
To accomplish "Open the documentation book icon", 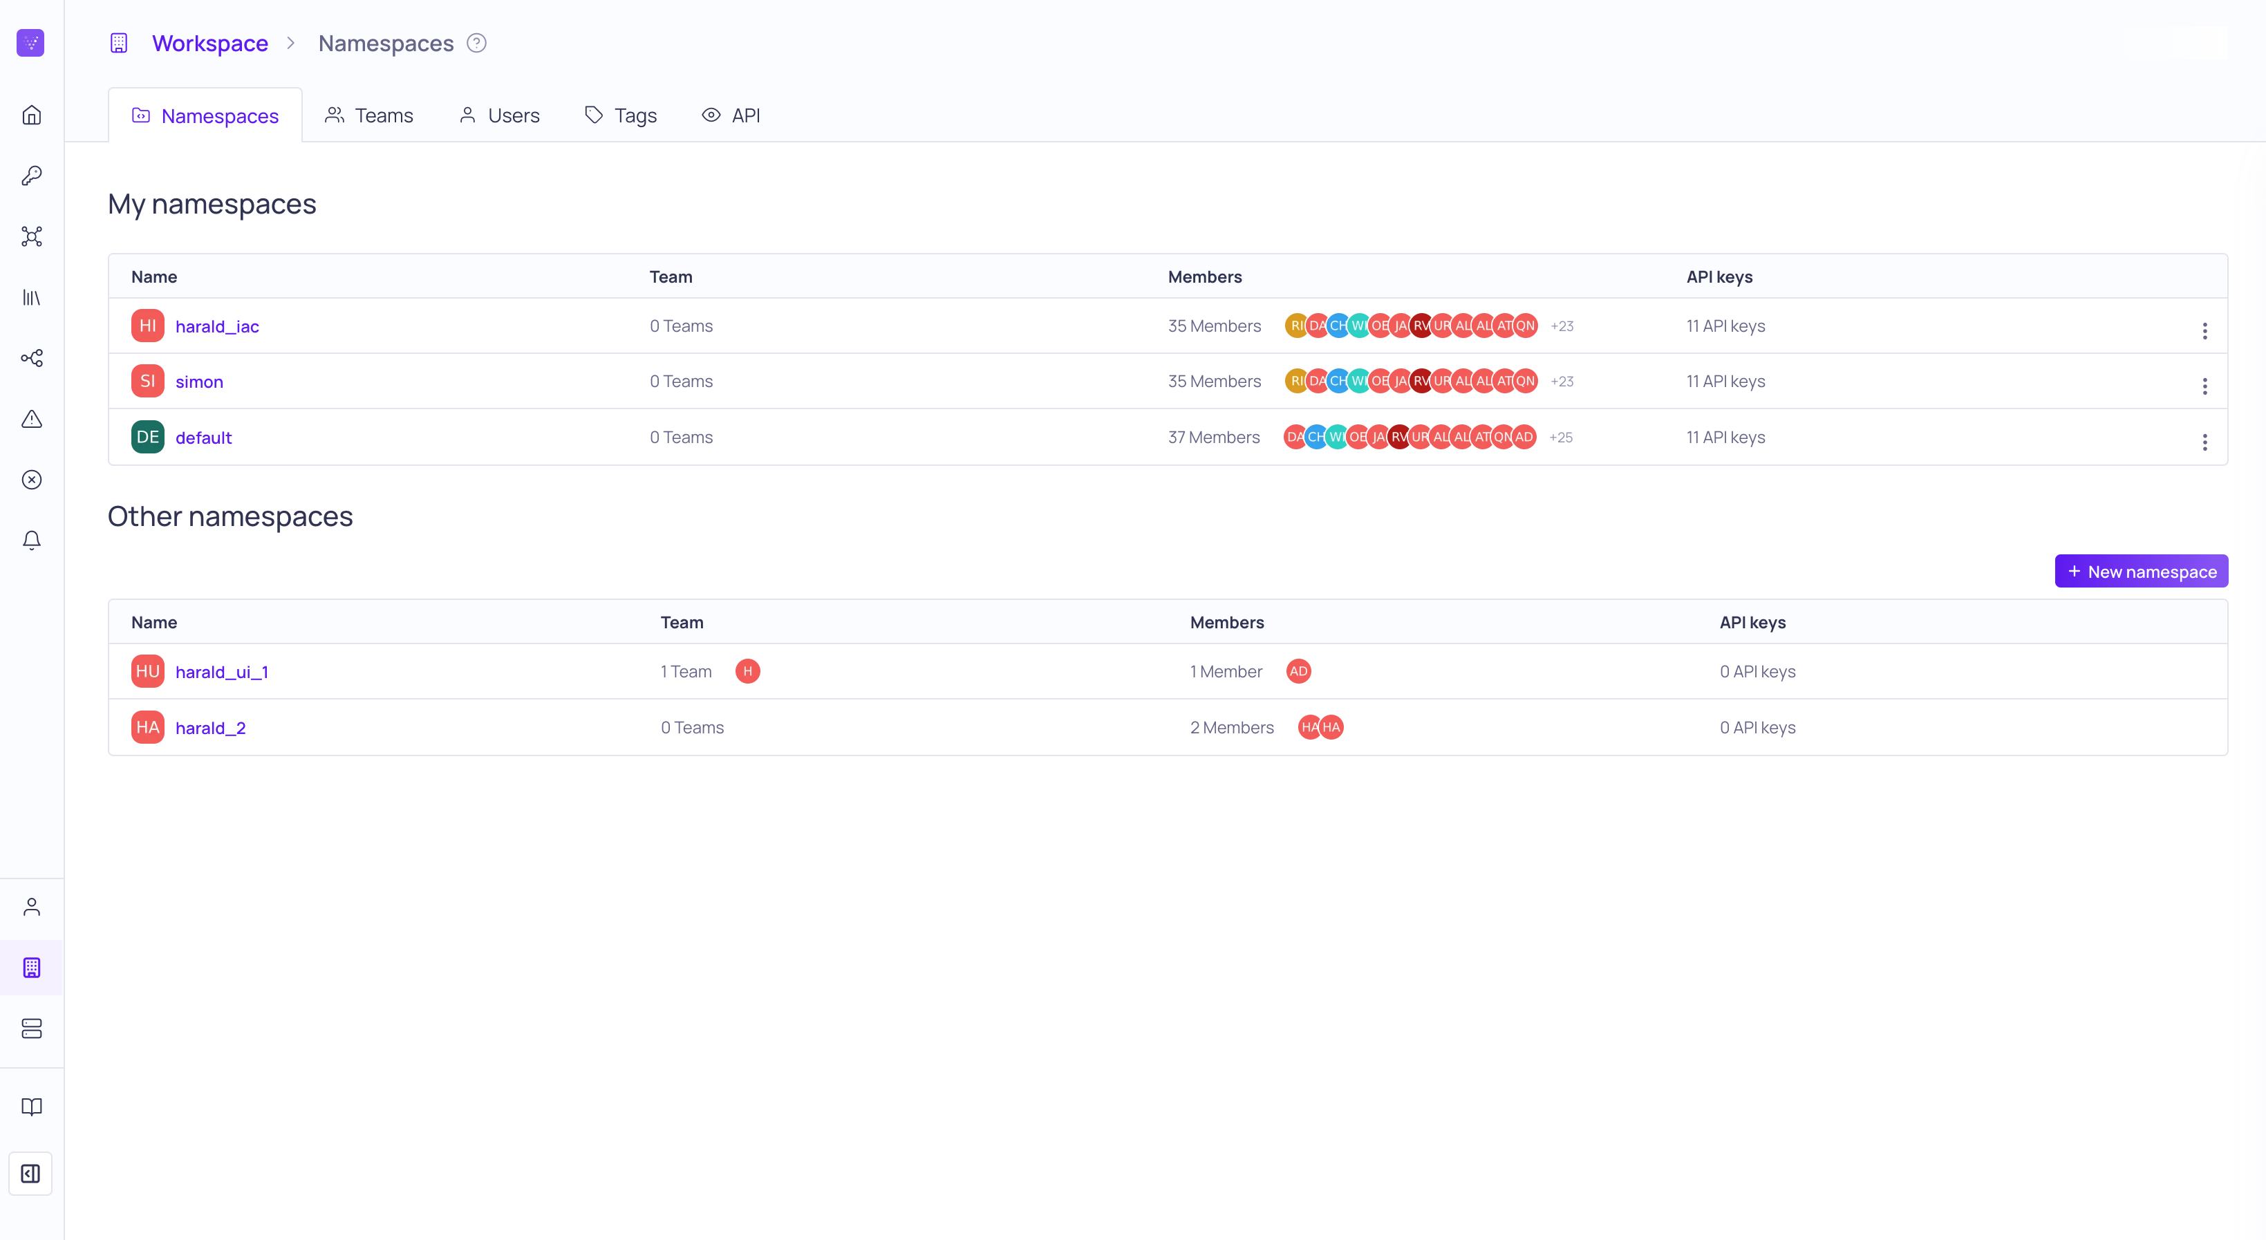I will (x=32, y=1107).
